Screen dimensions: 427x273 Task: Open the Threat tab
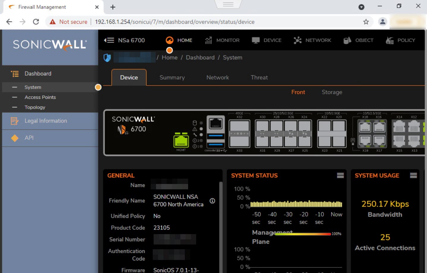pos(259,77)
